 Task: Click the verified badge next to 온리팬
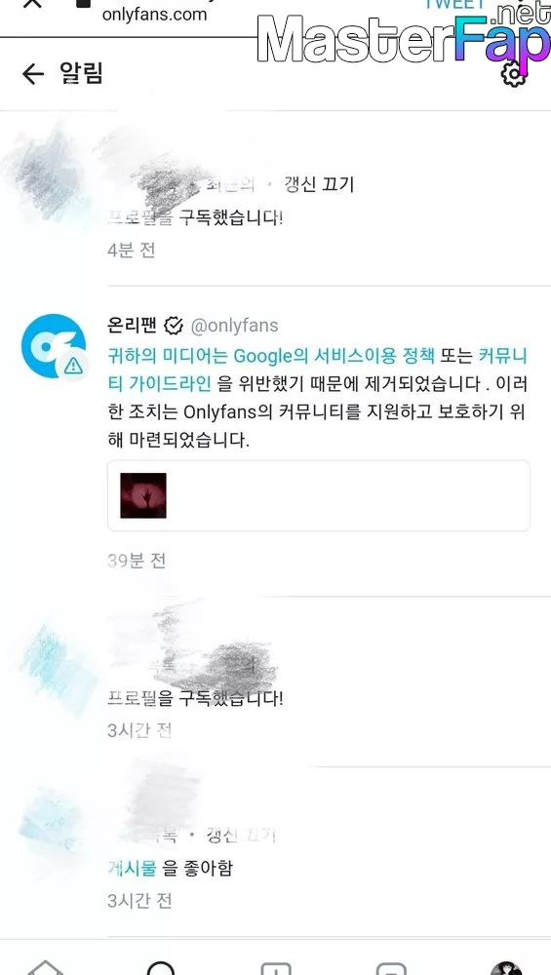click(x=174, y=326)
